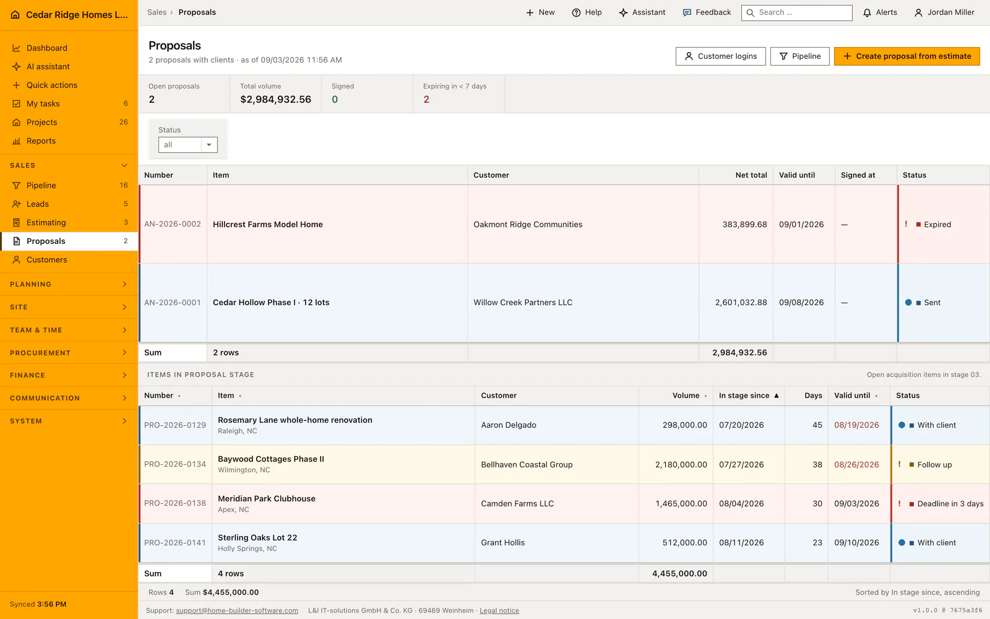Click the Pipeline funnel icon in sidebar
The height and width of the screenshot is (619, 990).
coord(17,186)
